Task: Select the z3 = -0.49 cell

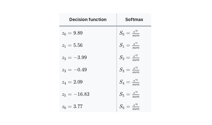Action: pos(74,70)
